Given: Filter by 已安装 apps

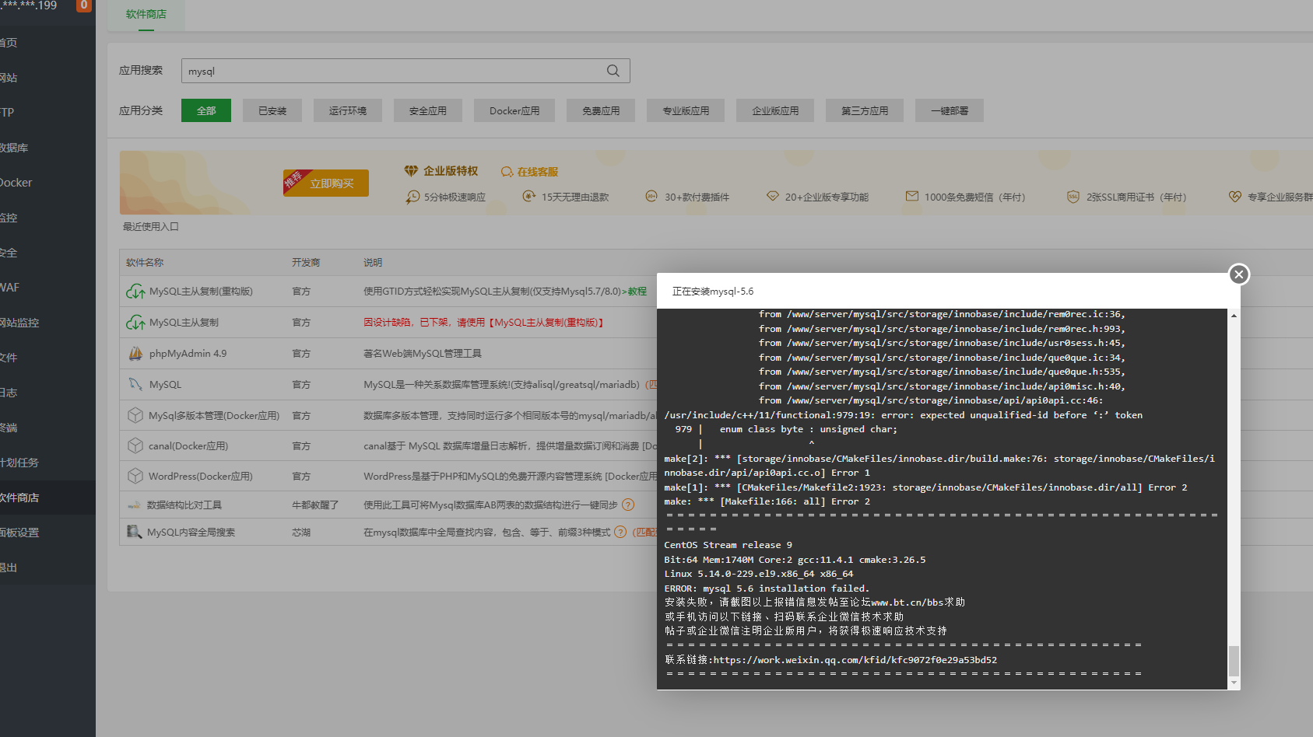Looking at the screenshot, I should pos(272,110).
